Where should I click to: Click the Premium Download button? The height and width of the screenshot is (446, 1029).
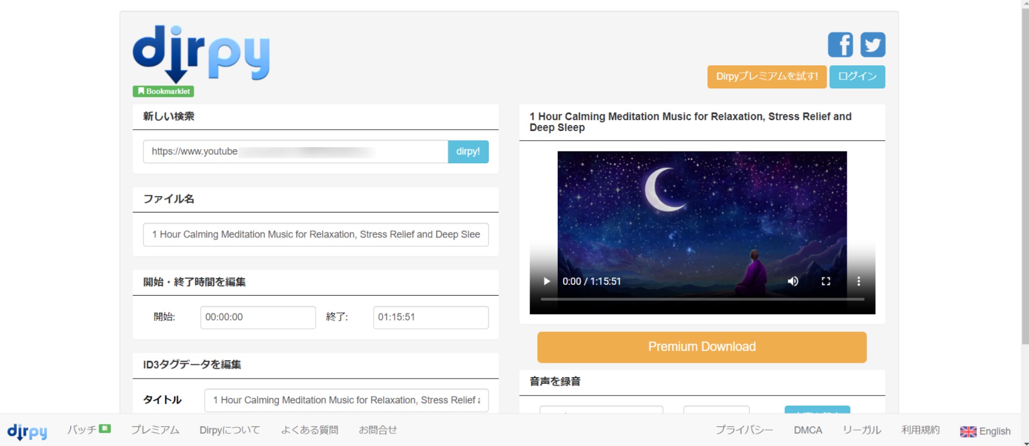[702, 347]
